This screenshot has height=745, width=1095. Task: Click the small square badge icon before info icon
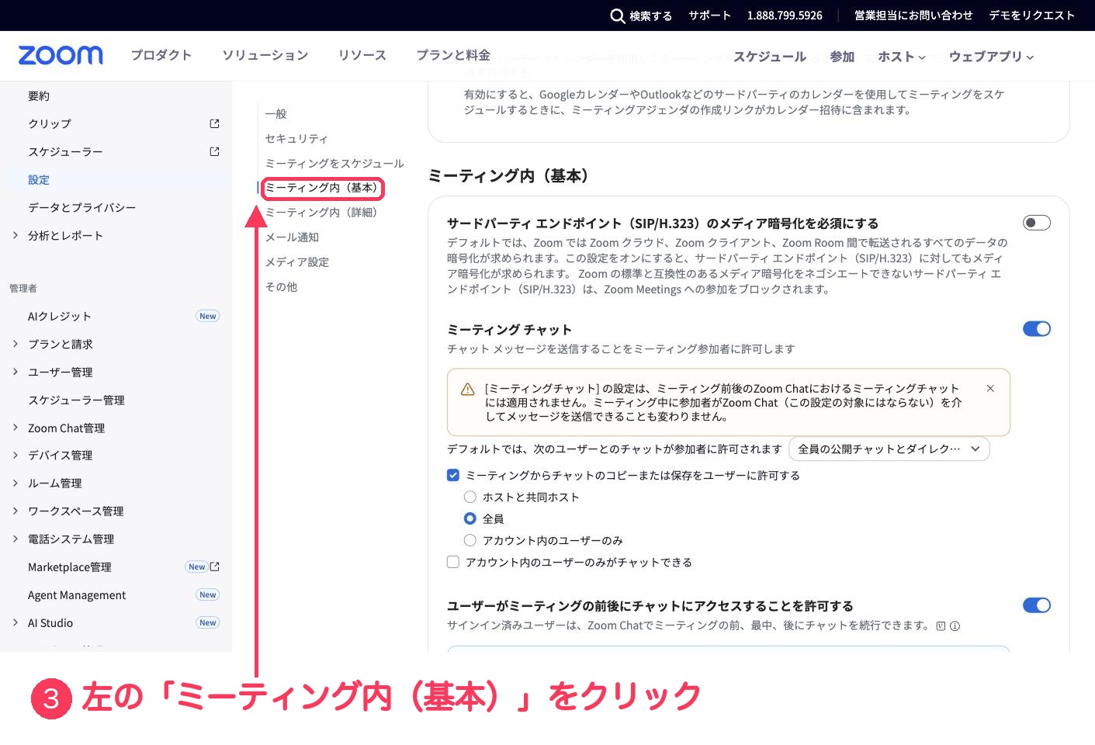(941, 626)
